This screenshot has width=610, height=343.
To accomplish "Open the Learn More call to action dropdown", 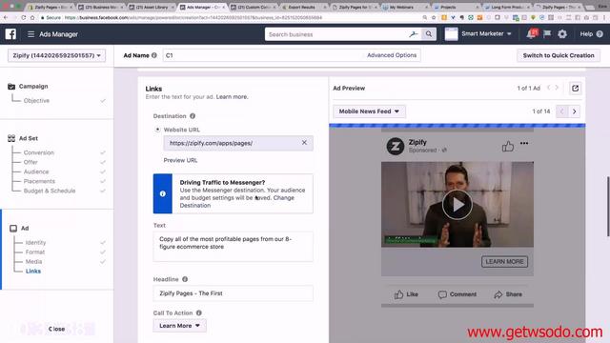I will [179, 326].
